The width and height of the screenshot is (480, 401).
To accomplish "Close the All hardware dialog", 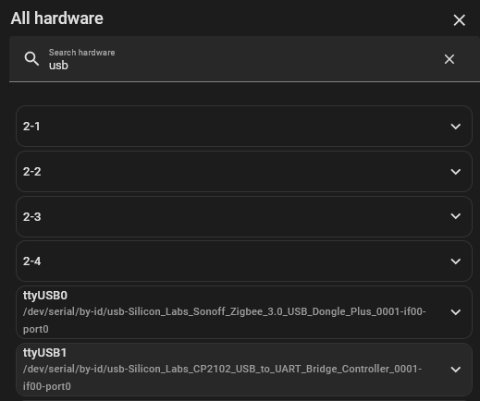I will [x=459, y=20].
